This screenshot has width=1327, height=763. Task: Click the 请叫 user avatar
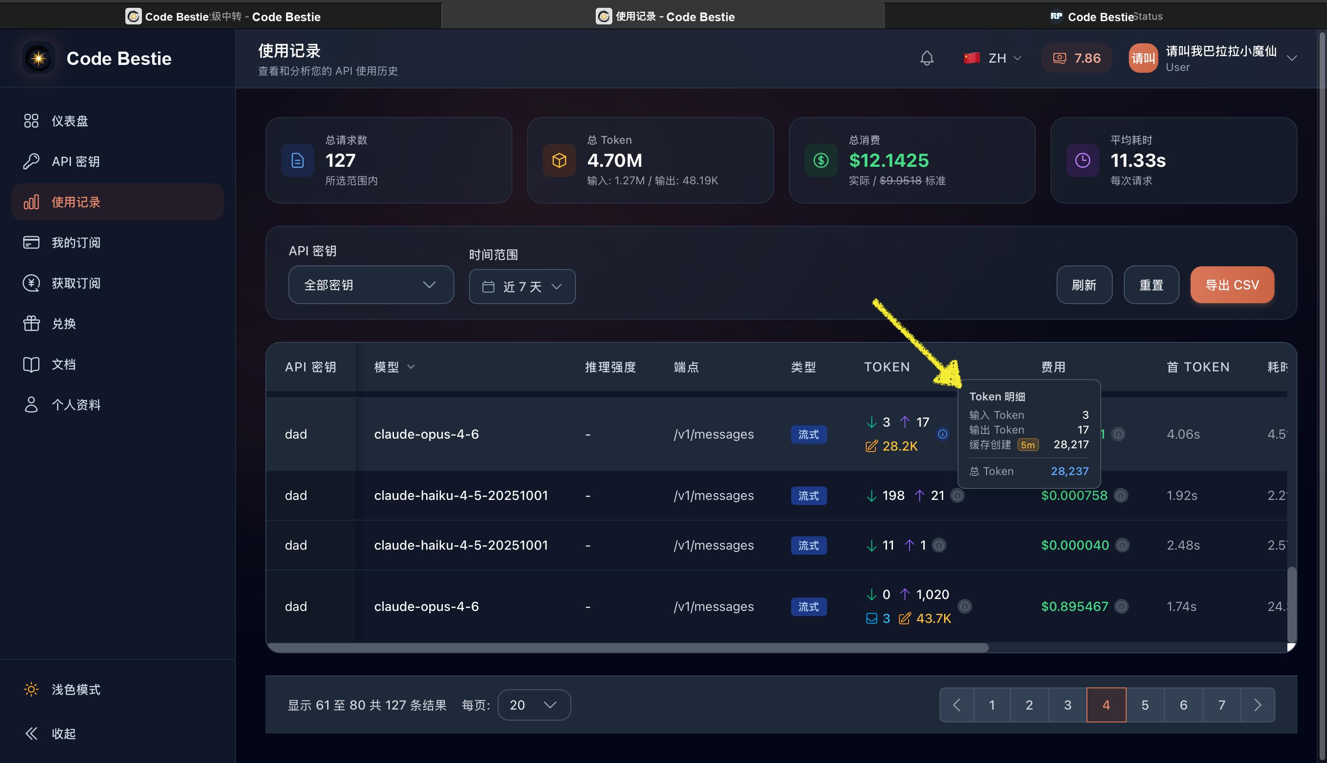pyautogui.click(x=1143, y=58)
